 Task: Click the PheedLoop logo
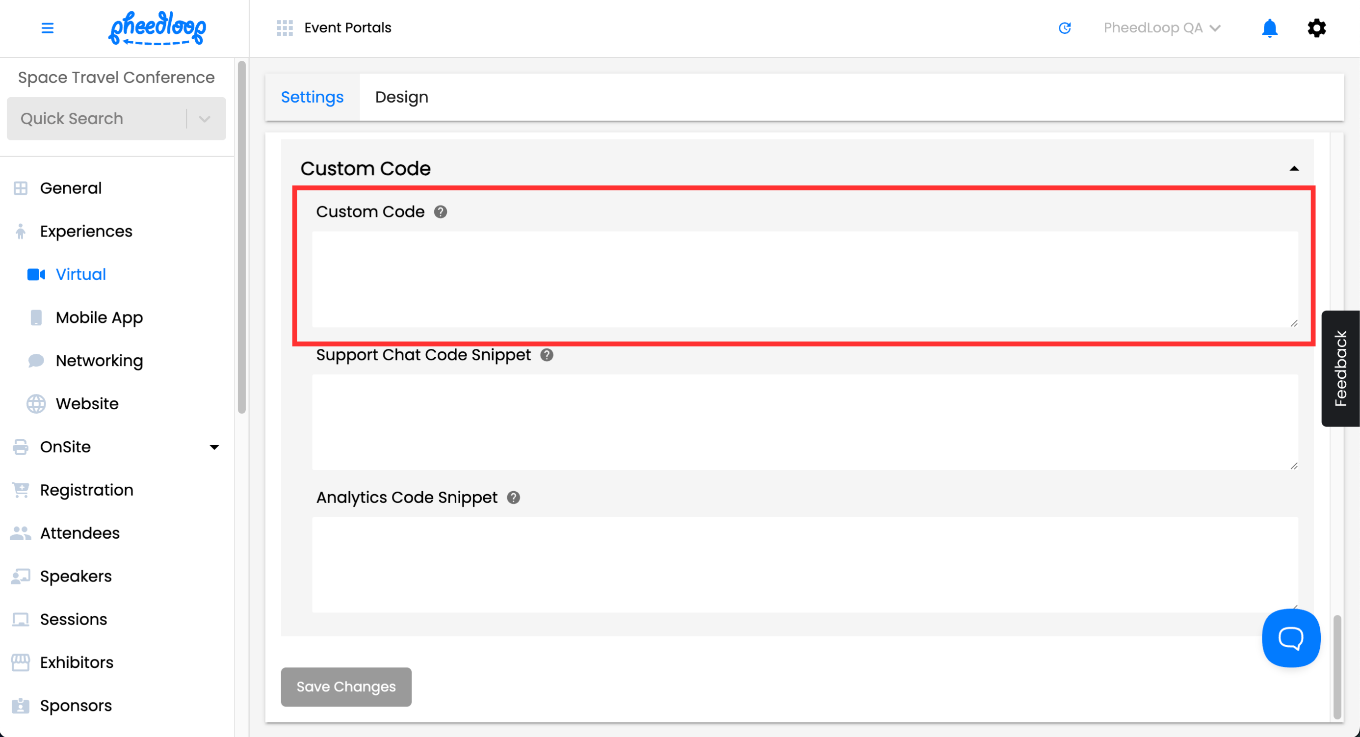pos(157,28)
